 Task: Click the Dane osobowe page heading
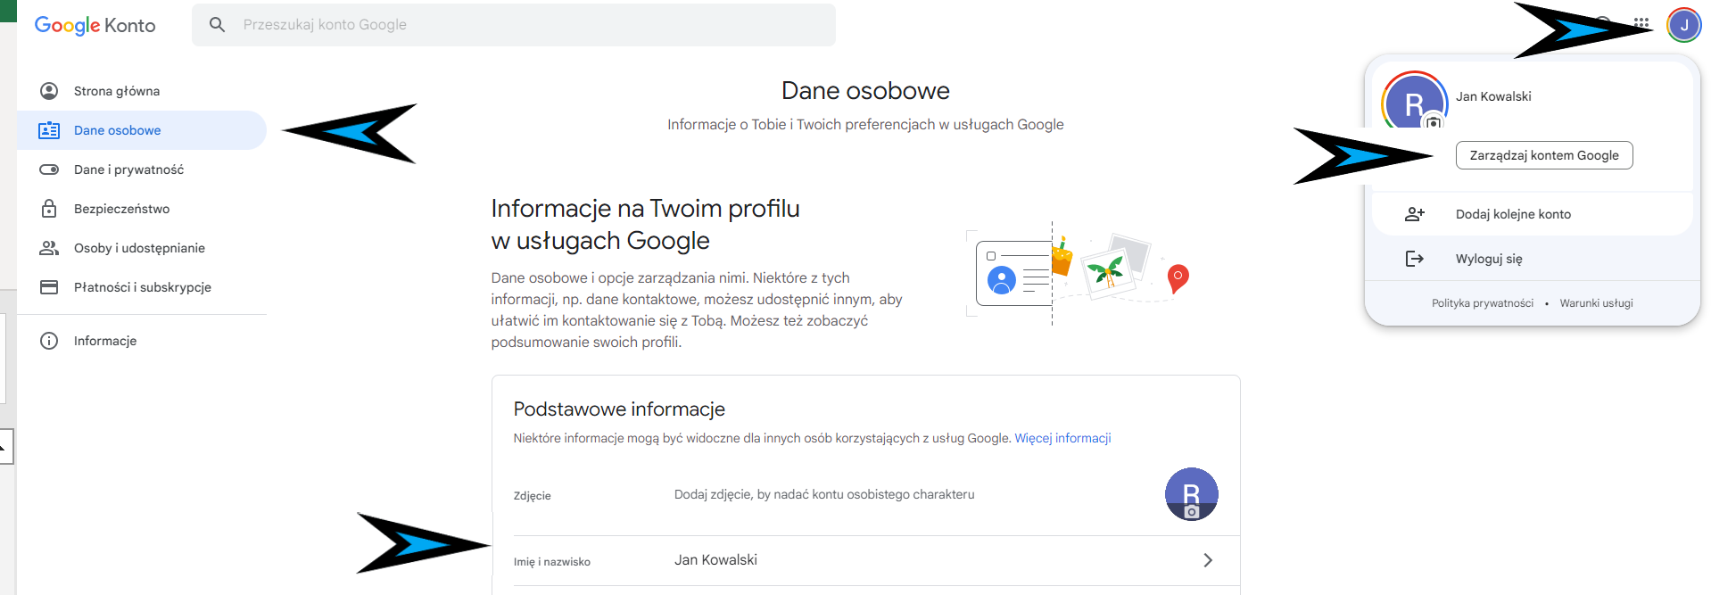[x=865, y=90]
